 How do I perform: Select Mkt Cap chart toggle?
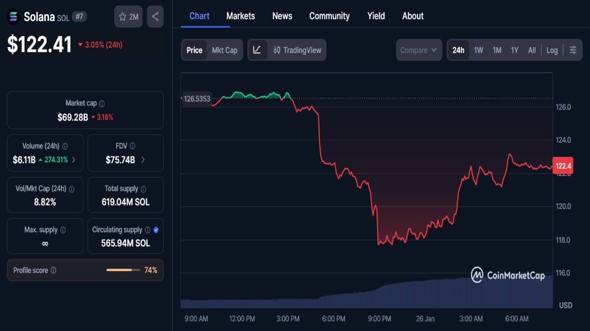225,50
